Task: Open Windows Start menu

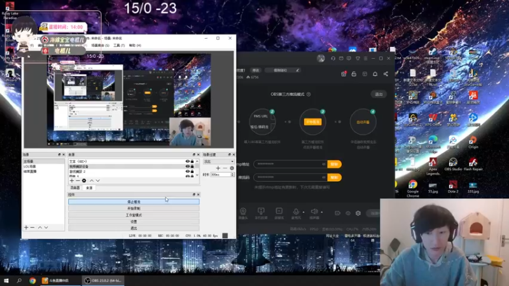Action: (x=6, y=280)
